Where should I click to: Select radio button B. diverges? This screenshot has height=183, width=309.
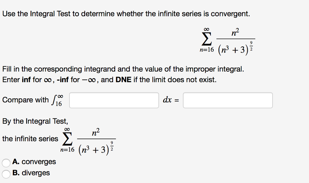6,173
